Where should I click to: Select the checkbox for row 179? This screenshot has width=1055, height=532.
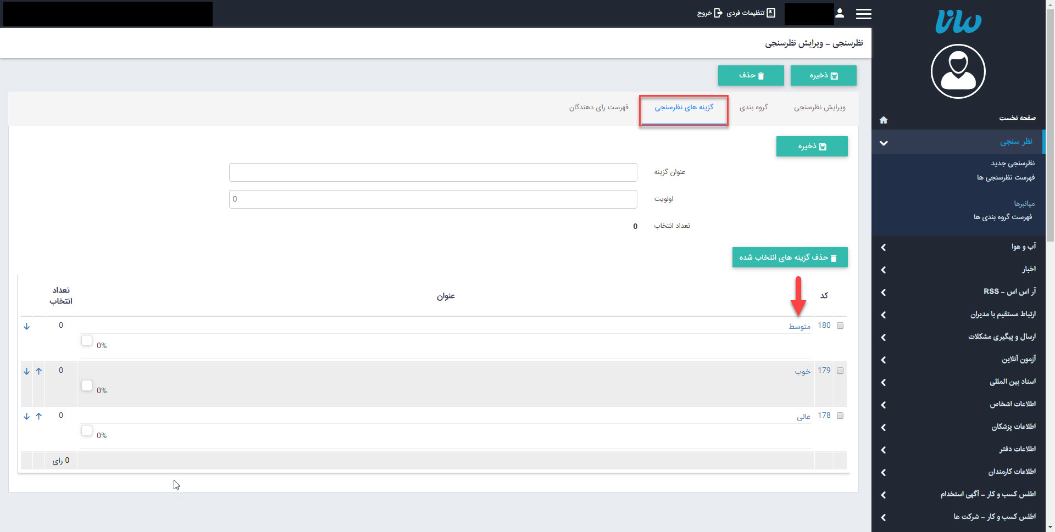[840, 371]
